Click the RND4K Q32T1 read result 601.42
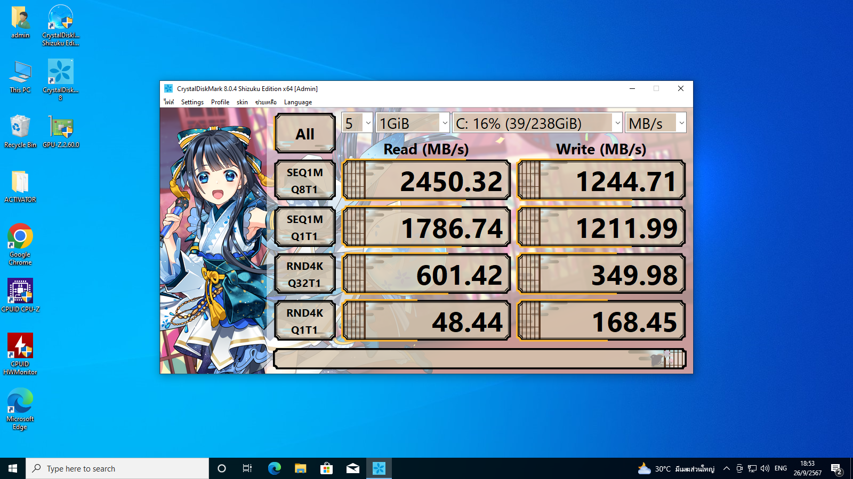This screenshot has width=853, height=479. click(x=426, y=274)
